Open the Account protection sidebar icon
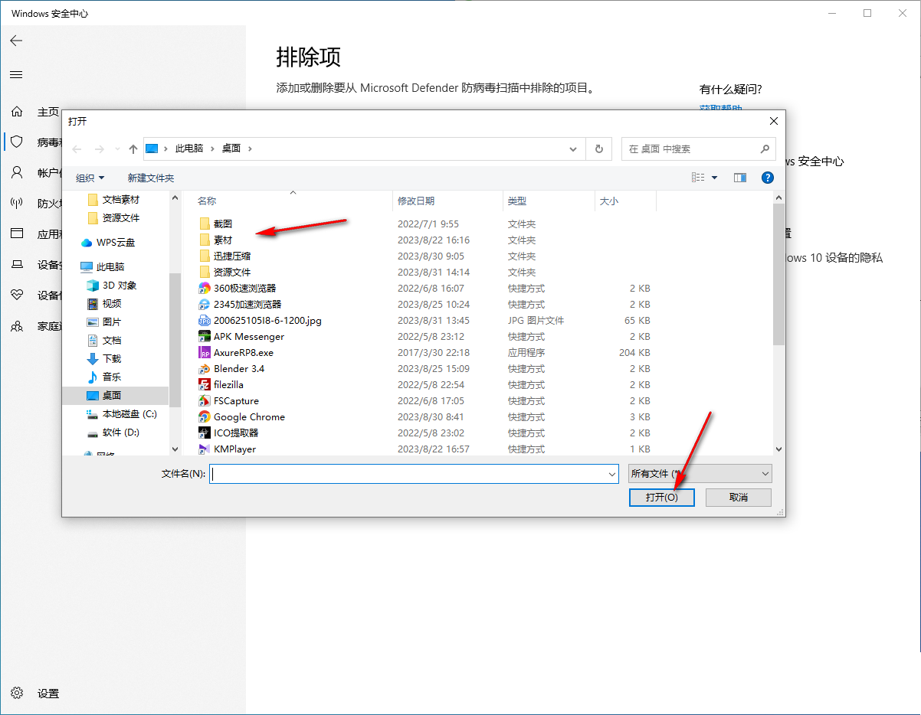The height and width of the screenshot is (715, 921). (x=17, y=172)
